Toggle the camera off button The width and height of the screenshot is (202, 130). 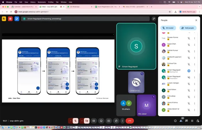87,121
